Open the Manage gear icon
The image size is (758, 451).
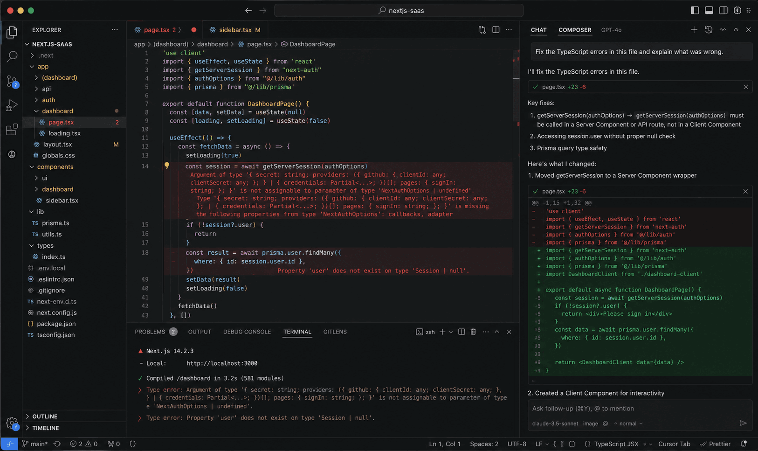coord(12,423)
